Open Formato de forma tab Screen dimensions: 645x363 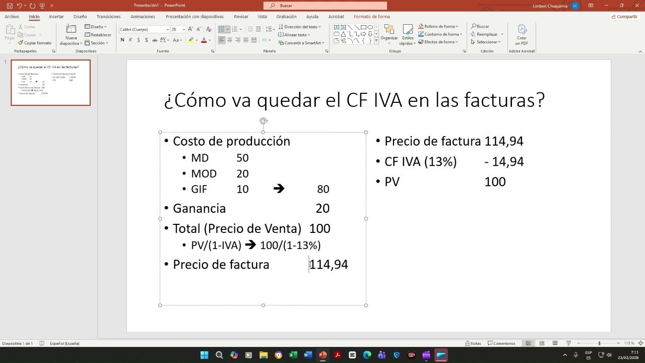(x=372, y=17)
